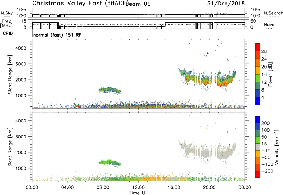Click the 'Nave' legend label
The height and width of the screenshot is (195, 283).
click(x=269, y=24)
